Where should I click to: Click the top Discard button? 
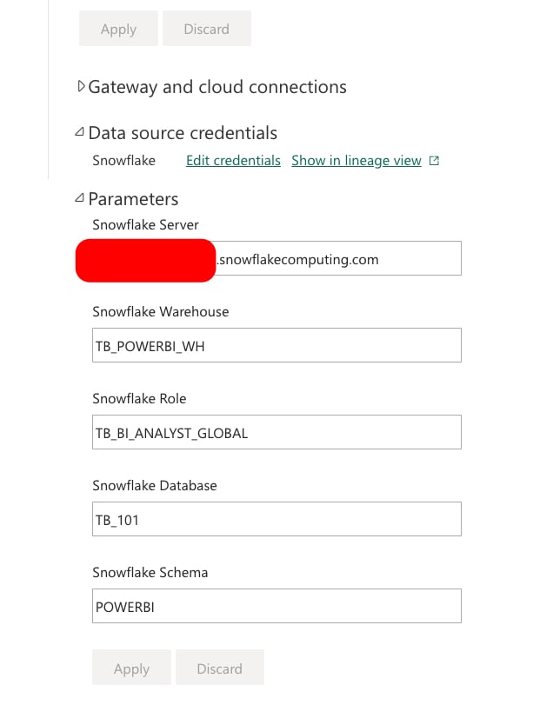[207, 28]
